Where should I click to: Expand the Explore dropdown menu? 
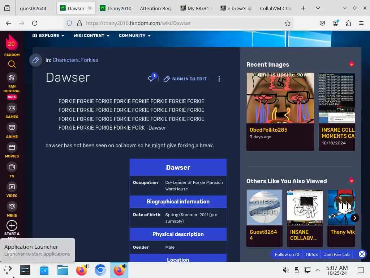click(x=48, y=35)
